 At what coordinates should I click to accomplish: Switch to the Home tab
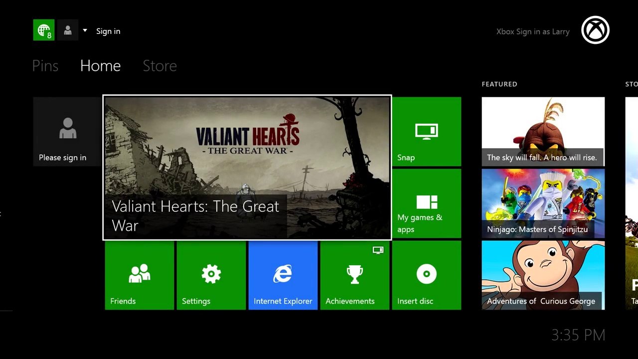(x=100, y=66)
